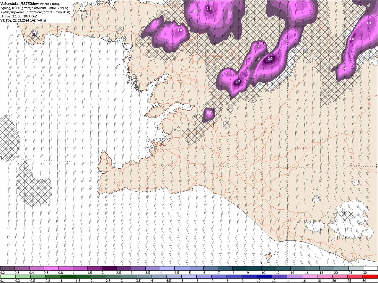Click the 1.3 precipitation value label
The image size is (378, 283).
tap(369, 23)
